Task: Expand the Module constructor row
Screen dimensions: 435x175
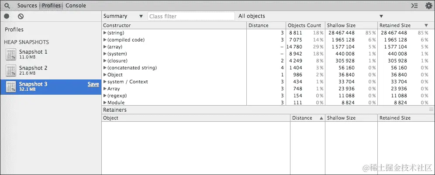Action: pos(105,103)
